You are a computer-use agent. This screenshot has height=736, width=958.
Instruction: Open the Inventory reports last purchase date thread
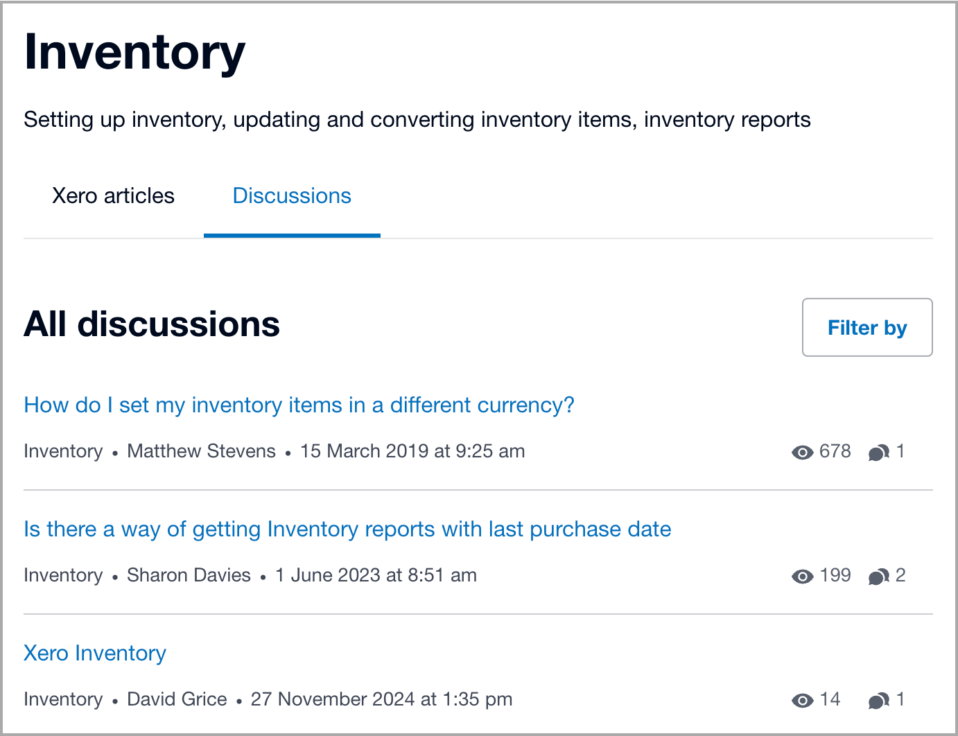click(347, 529)
